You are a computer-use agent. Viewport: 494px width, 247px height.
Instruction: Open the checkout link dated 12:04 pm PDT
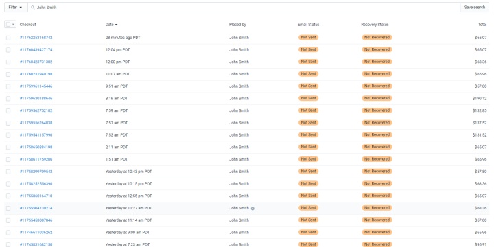(36, 50)
